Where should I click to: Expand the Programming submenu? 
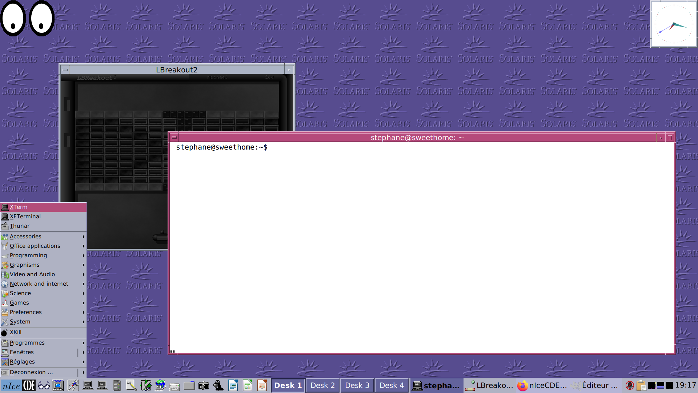(x=43, y=255)
